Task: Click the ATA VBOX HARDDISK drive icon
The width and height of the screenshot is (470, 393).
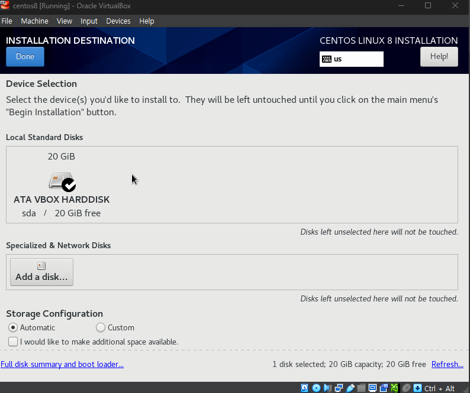Action: click(62, 181)
